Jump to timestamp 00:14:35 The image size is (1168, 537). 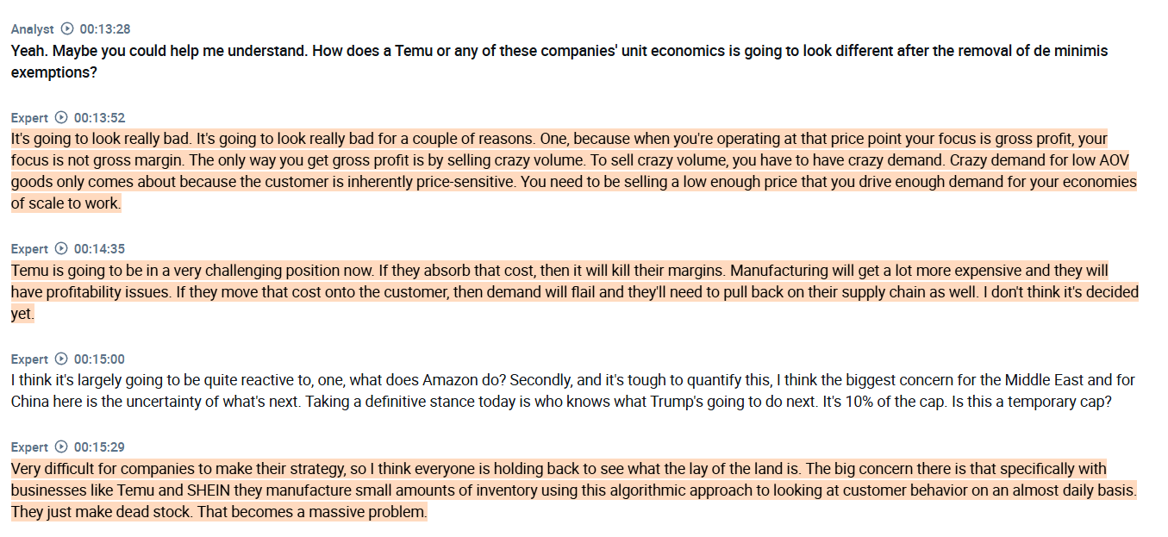[99, 249]
